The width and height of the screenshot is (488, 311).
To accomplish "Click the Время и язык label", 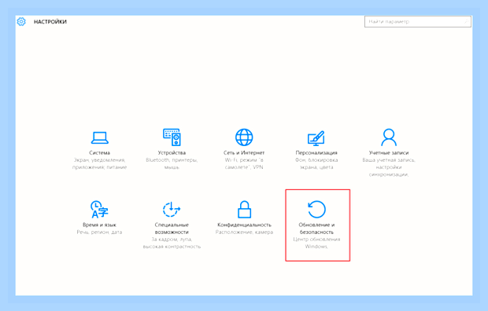I will coord(99,225).
